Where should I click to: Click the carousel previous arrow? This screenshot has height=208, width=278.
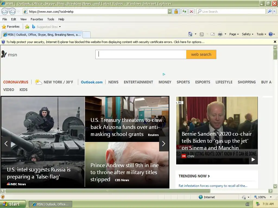click(x=6, y=144)
